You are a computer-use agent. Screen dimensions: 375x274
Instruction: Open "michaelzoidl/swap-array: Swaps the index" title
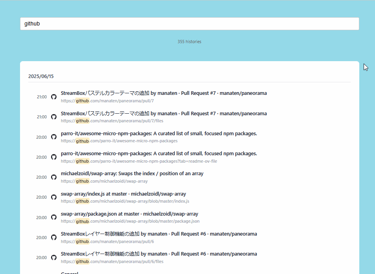pyautogui.click(x=132, y=174)
